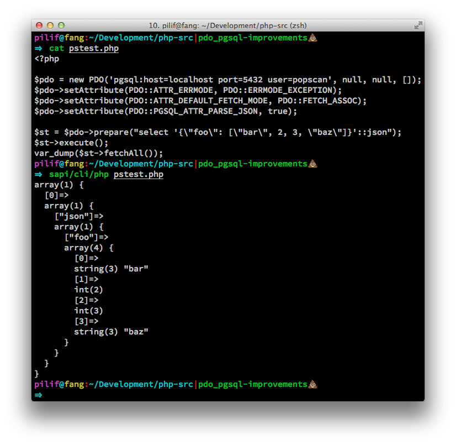Viewport: 456px width, 445px height.
Task: Click the empty final prompt arrow
Action: point(39,395)
